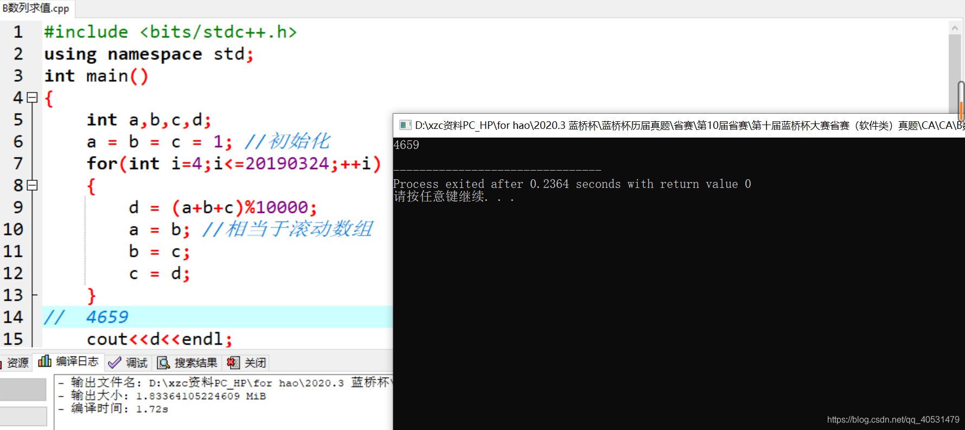Click the 'cout<<d<<endl;' line
The image size is (965, 430).
point(159,339)
